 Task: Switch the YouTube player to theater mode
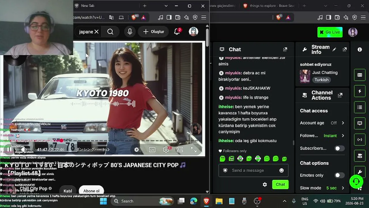click(x=180, y=150)
